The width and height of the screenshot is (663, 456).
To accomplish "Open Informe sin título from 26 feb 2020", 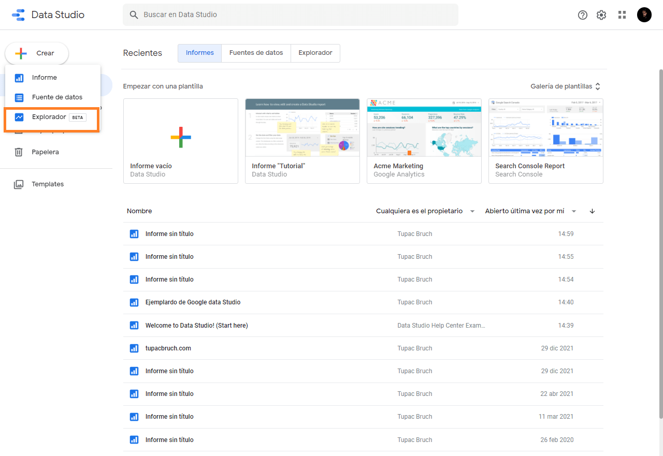I will [x=169, y=440].
